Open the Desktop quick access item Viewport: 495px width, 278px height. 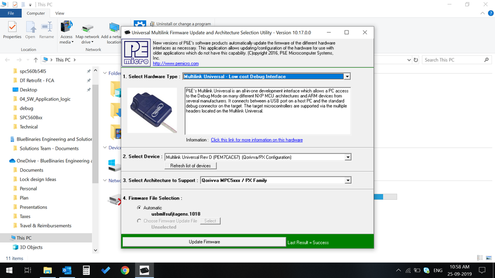click(28, 90)
